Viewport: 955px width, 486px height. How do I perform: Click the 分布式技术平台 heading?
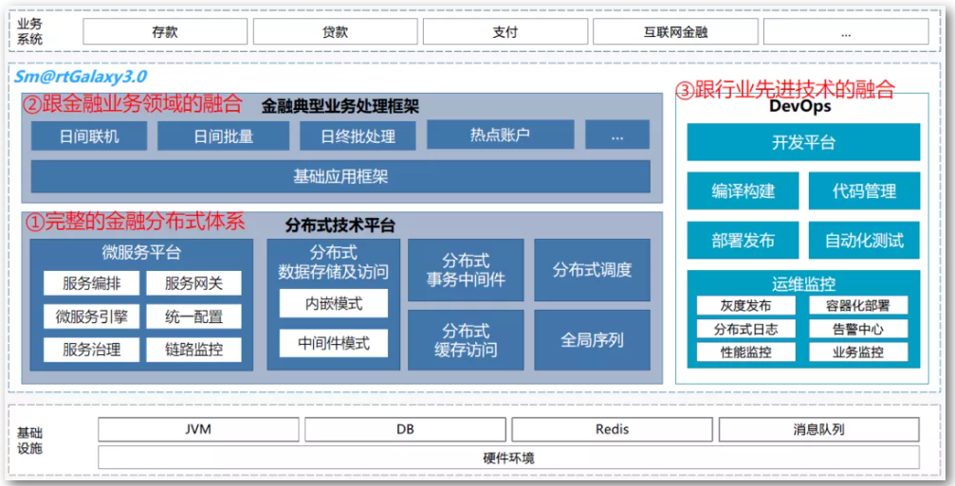point(340,225)
